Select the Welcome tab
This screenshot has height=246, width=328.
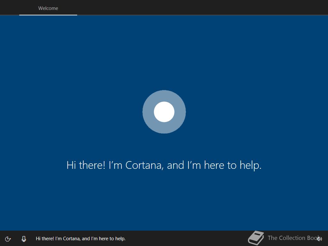48,8
